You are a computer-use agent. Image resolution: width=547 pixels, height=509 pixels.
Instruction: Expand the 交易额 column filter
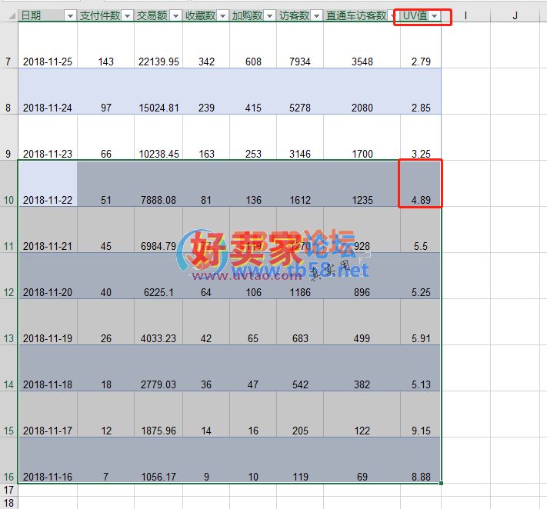[175, 16]
